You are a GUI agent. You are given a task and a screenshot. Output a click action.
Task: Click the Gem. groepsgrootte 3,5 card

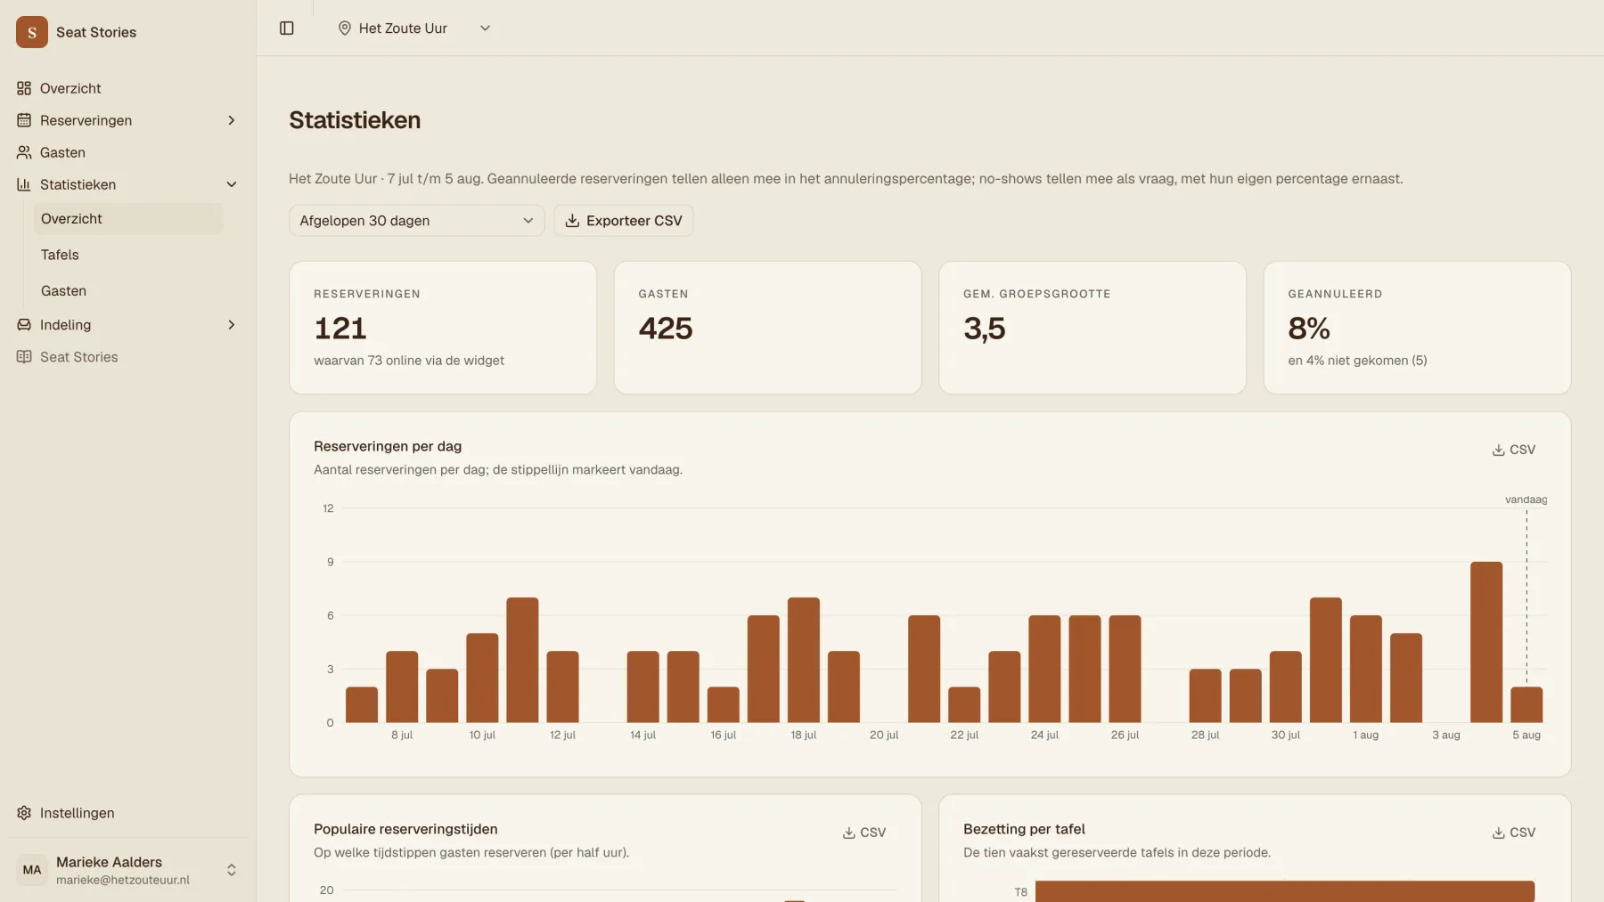tap(1093, 328)
